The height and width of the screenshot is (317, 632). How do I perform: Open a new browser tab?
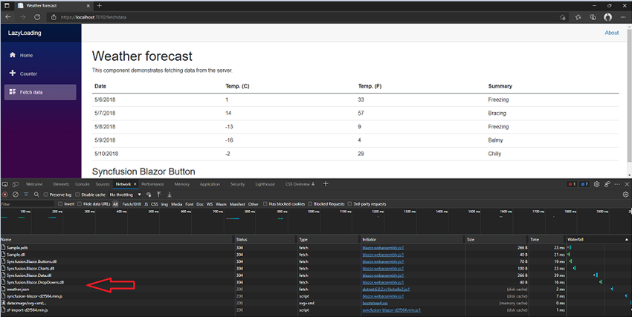(100, 6)
